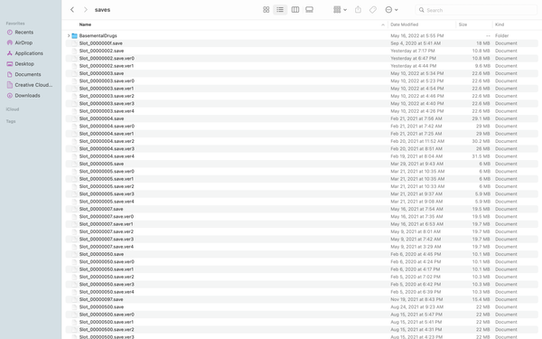Click the document icon of Slot_00000003.save.ver0
The width and height of the screenshot is (542, 339).
pos(74,81)
